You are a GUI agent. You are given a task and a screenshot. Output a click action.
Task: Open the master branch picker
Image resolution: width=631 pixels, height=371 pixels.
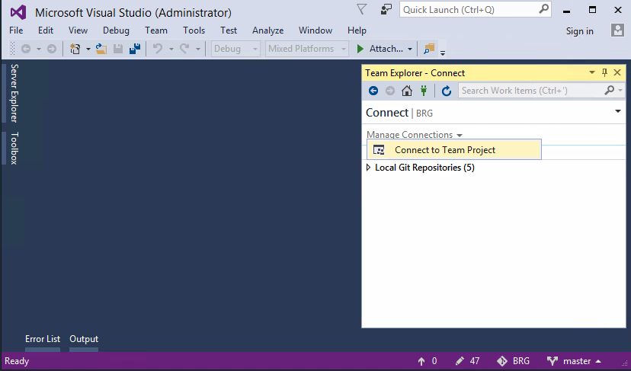pos(574,361)
